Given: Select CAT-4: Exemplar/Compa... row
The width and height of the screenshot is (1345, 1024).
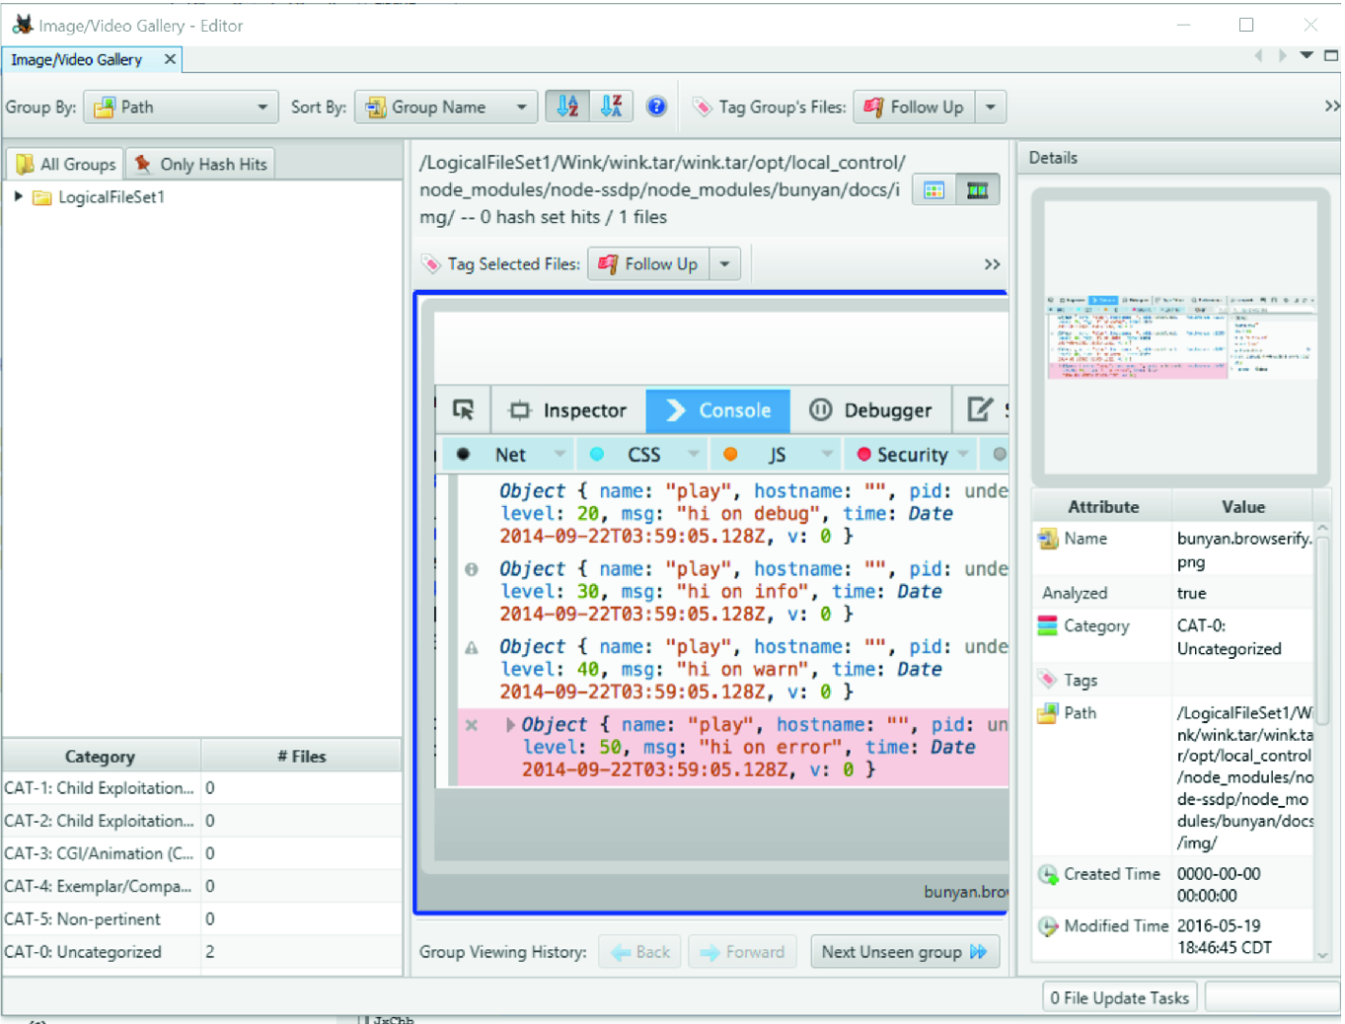Looking at the screenshot, I should [x=201, y=886].
